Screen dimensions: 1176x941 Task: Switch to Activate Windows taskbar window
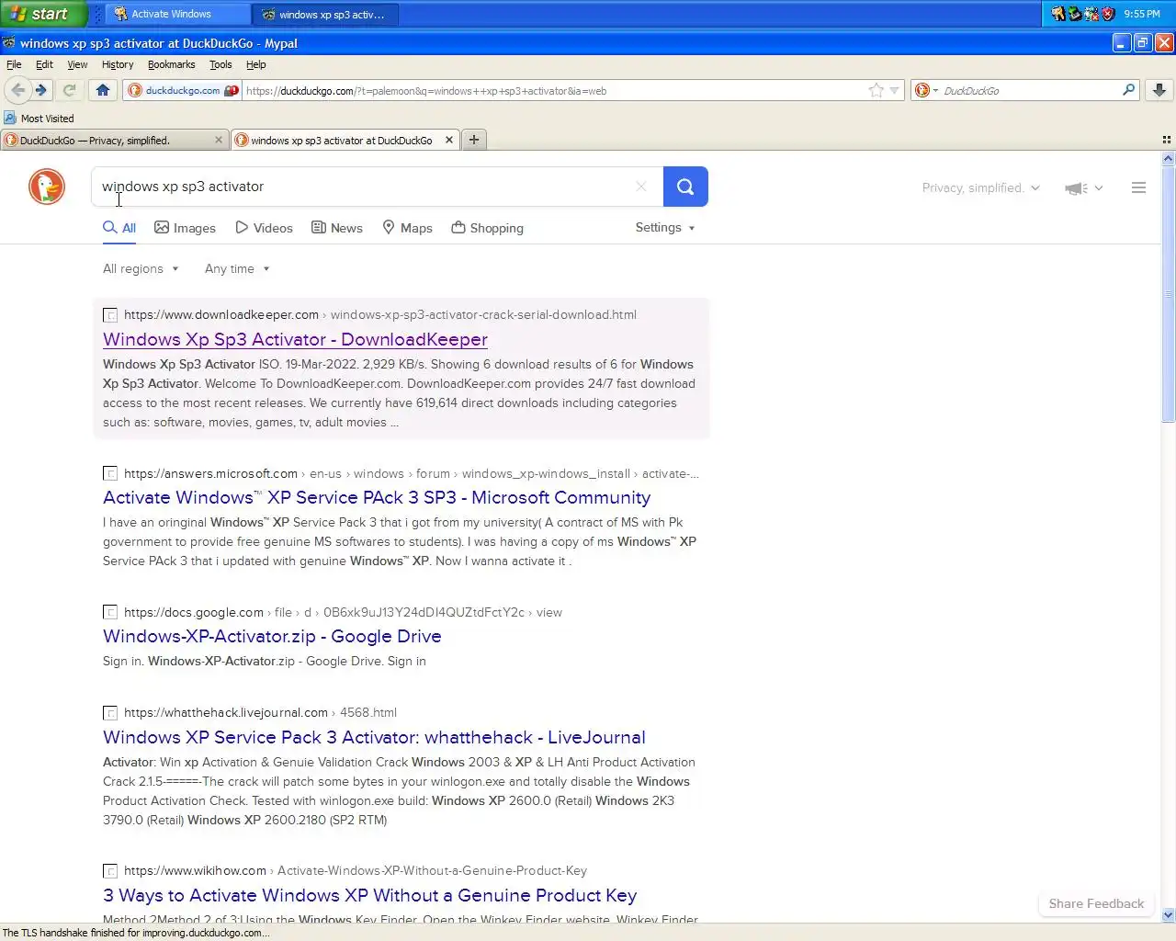[177, 14]
